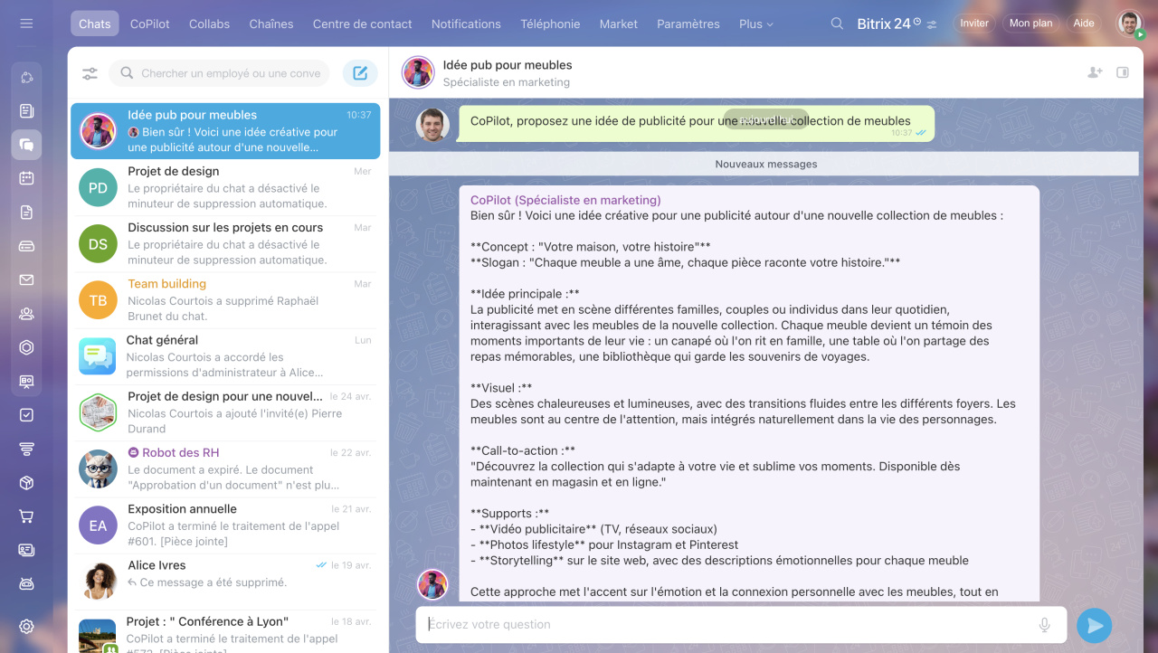This screenshot has width=1158, height=653.
Task: Click the chat header title 'Idée pub pour meubles'
Action: coord(508,65)
